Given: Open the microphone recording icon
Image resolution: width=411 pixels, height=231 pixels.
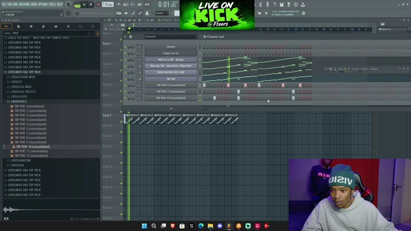Looking at the screenshot, I should [x=267, y=4].
